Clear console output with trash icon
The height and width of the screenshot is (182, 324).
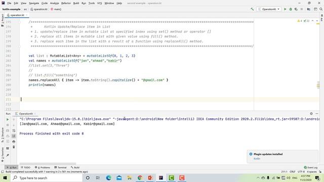point(14,147)
